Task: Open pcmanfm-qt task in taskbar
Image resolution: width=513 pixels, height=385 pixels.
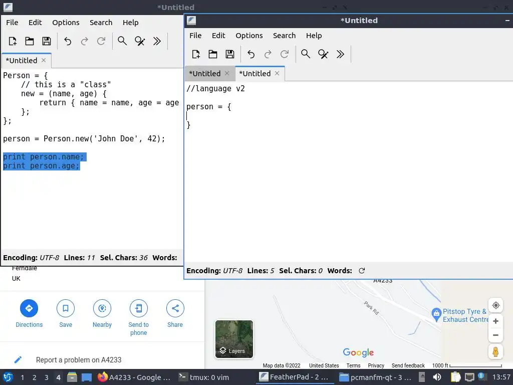Action: 375,377
